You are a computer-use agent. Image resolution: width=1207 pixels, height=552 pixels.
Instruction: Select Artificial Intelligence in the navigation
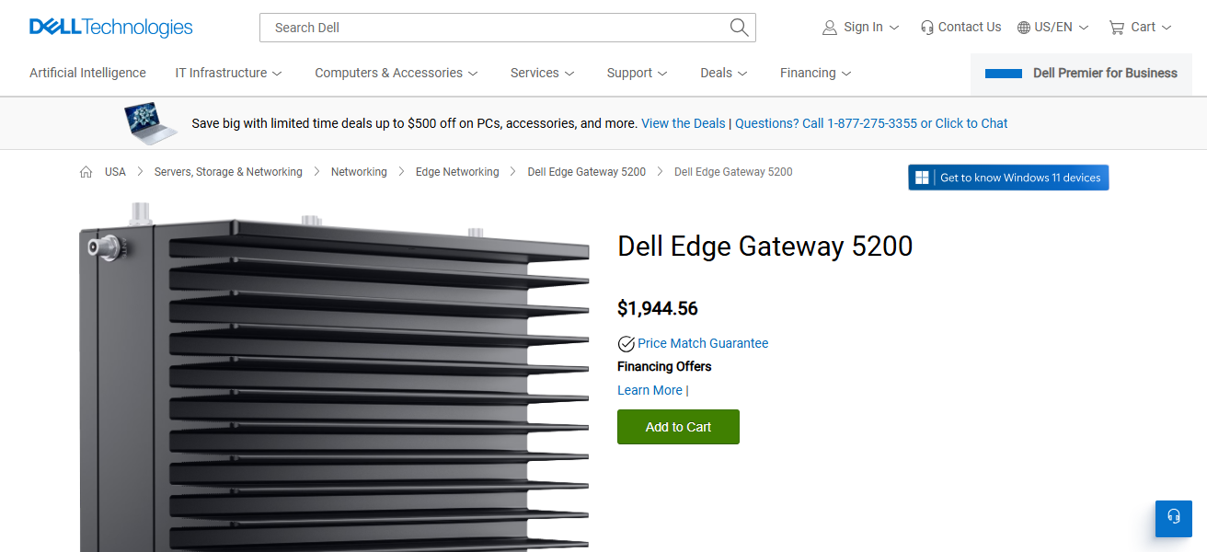coord(87,73)
